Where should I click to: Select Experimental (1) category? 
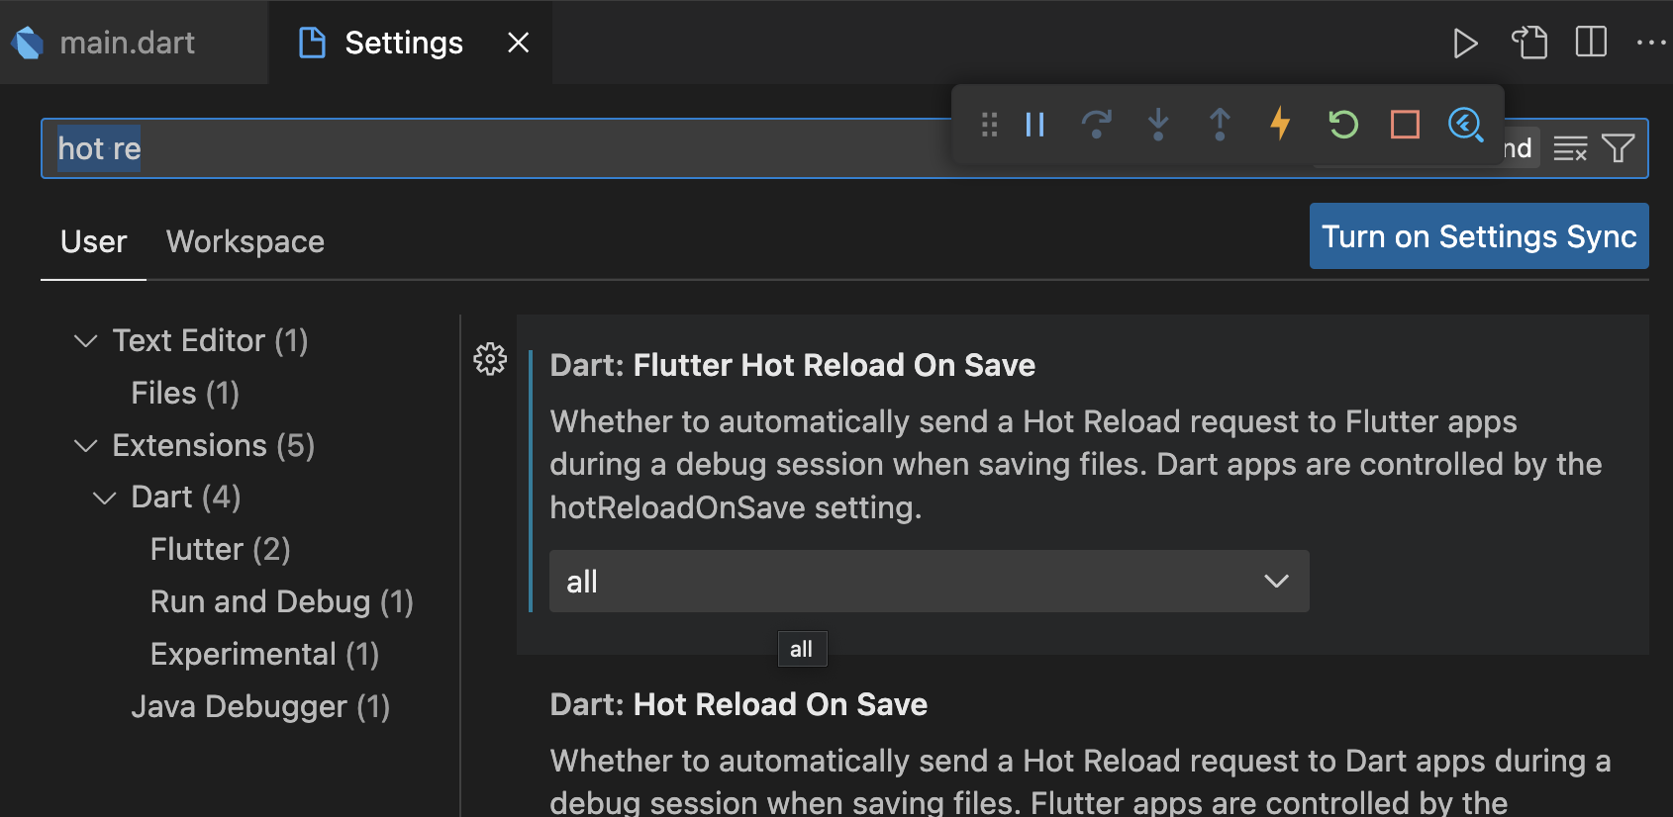coord(264,654)
